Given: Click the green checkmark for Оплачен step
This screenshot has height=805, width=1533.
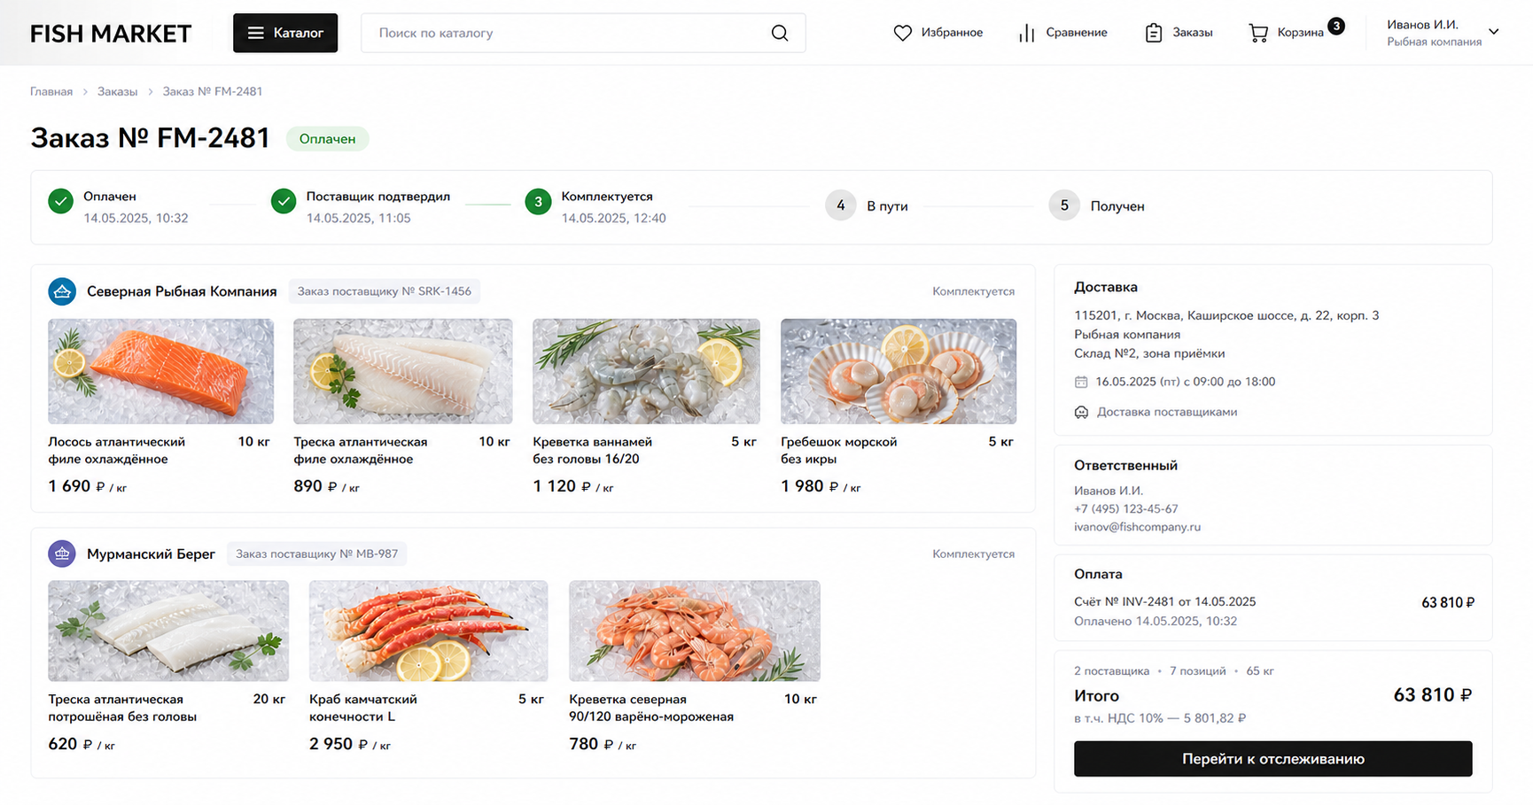Looking at the screenshot, I should [60, 202].
